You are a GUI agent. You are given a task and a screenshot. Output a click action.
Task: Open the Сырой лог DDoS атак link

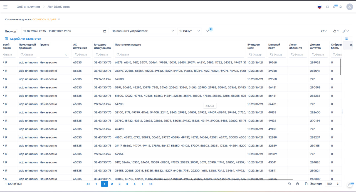(x=25, y=39)
